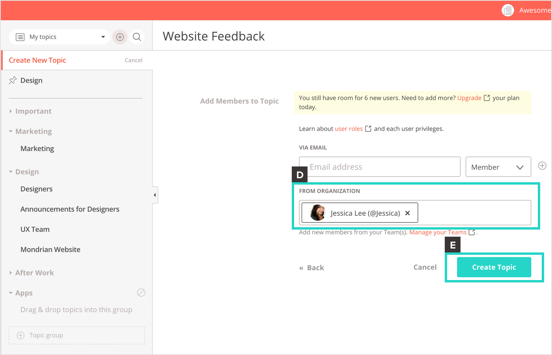The image size is (552, 355).
Task: Click the Awesome organization name in header
Action: click(535, 10)
